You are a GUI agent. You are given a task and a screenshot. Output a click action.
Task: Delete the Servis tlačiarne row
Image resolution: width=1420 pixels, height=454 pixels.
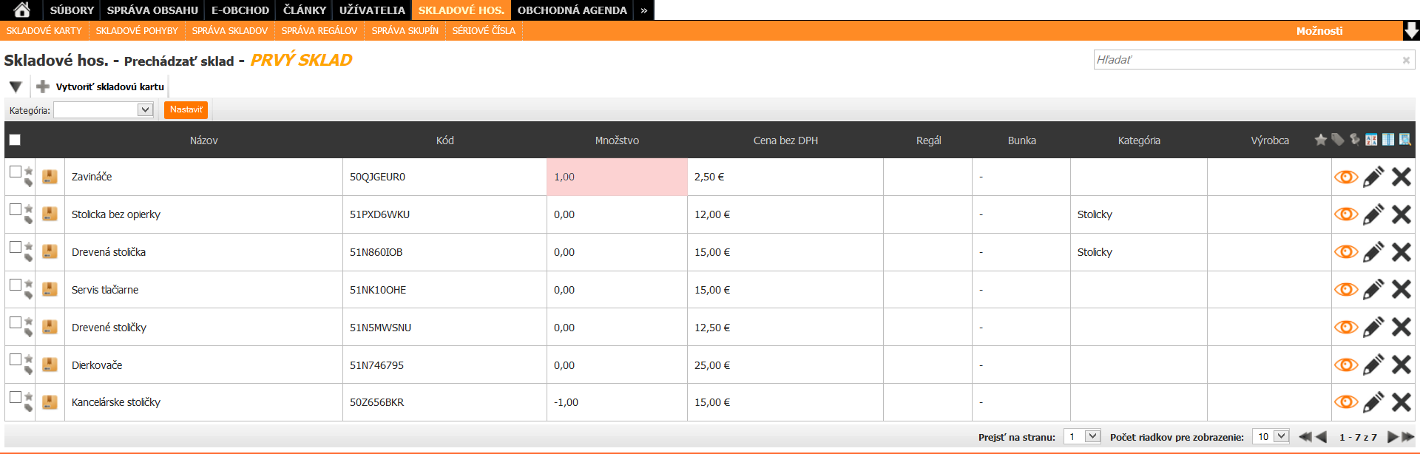1401,289
